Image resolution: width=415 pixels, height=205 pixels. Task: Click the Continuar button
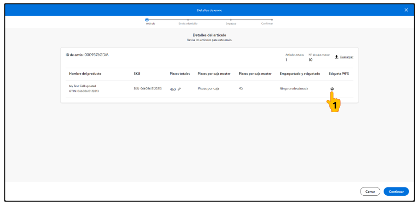click(x=396, y=192)
